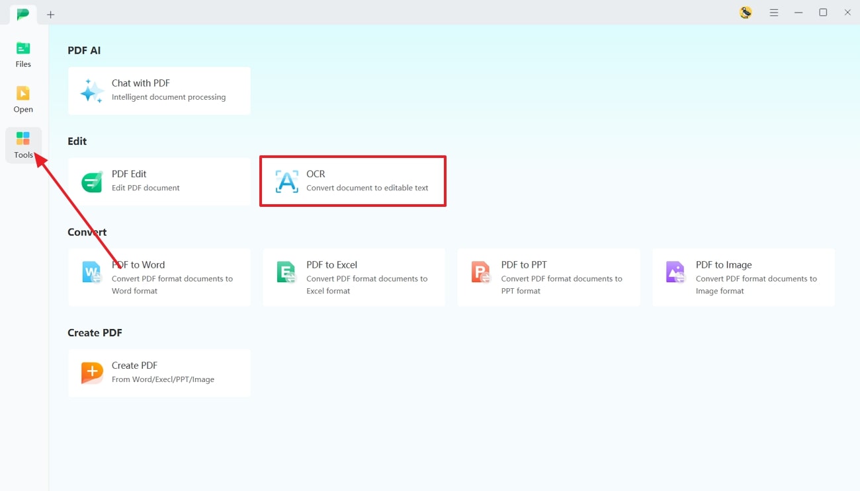Click the PDF to PPT icon
This screenshot has width=860, height=491.
pyautogui.click(x=481, y=272)
